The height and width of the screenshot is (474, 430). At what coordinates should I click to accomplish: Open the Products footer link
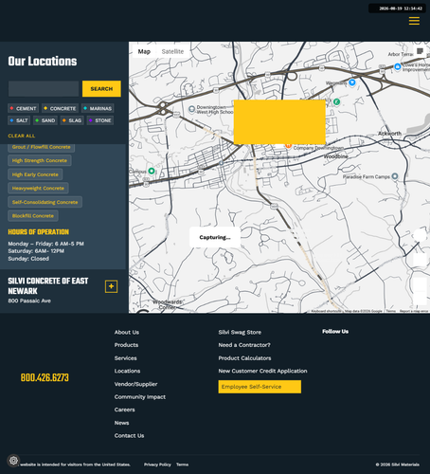(126, 345)
